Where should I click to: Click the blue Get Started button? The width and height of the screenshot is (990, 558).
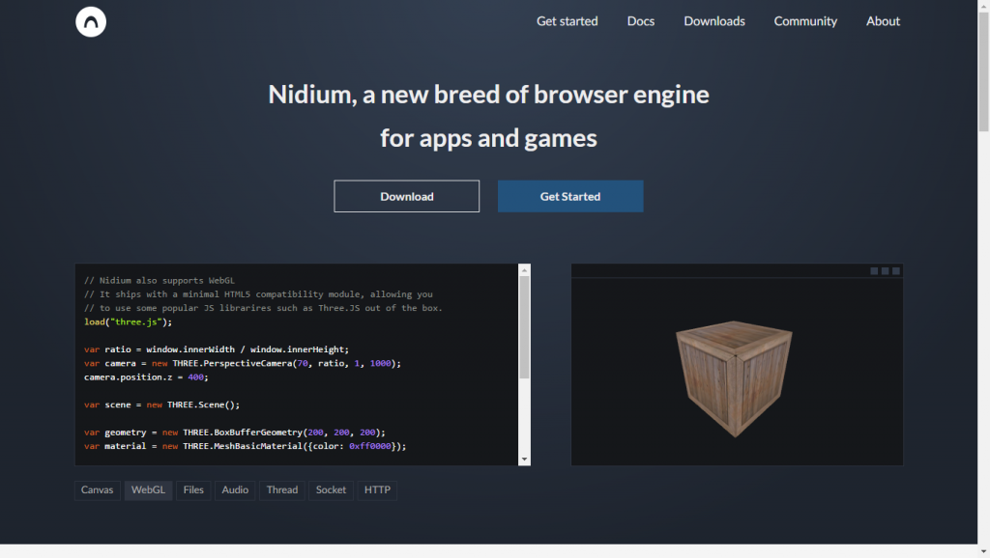coord(570,196)
